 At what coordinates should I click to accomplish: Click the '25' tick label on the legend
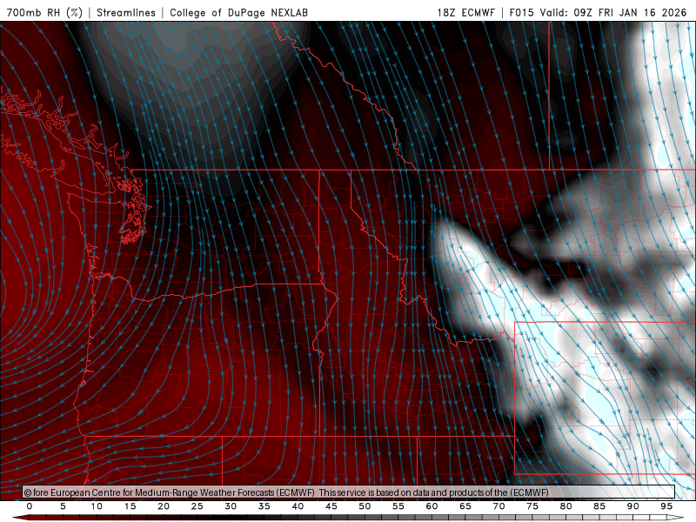[x=197, y=506]
